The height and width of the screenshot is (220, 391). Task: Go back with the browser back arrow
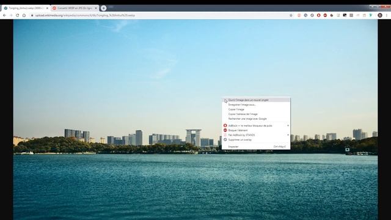click(x=4, y=15)
